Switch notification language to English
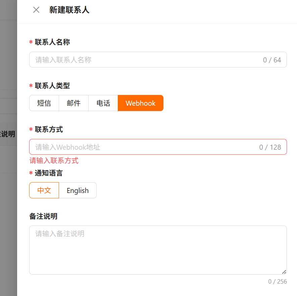 click(78, 190)
